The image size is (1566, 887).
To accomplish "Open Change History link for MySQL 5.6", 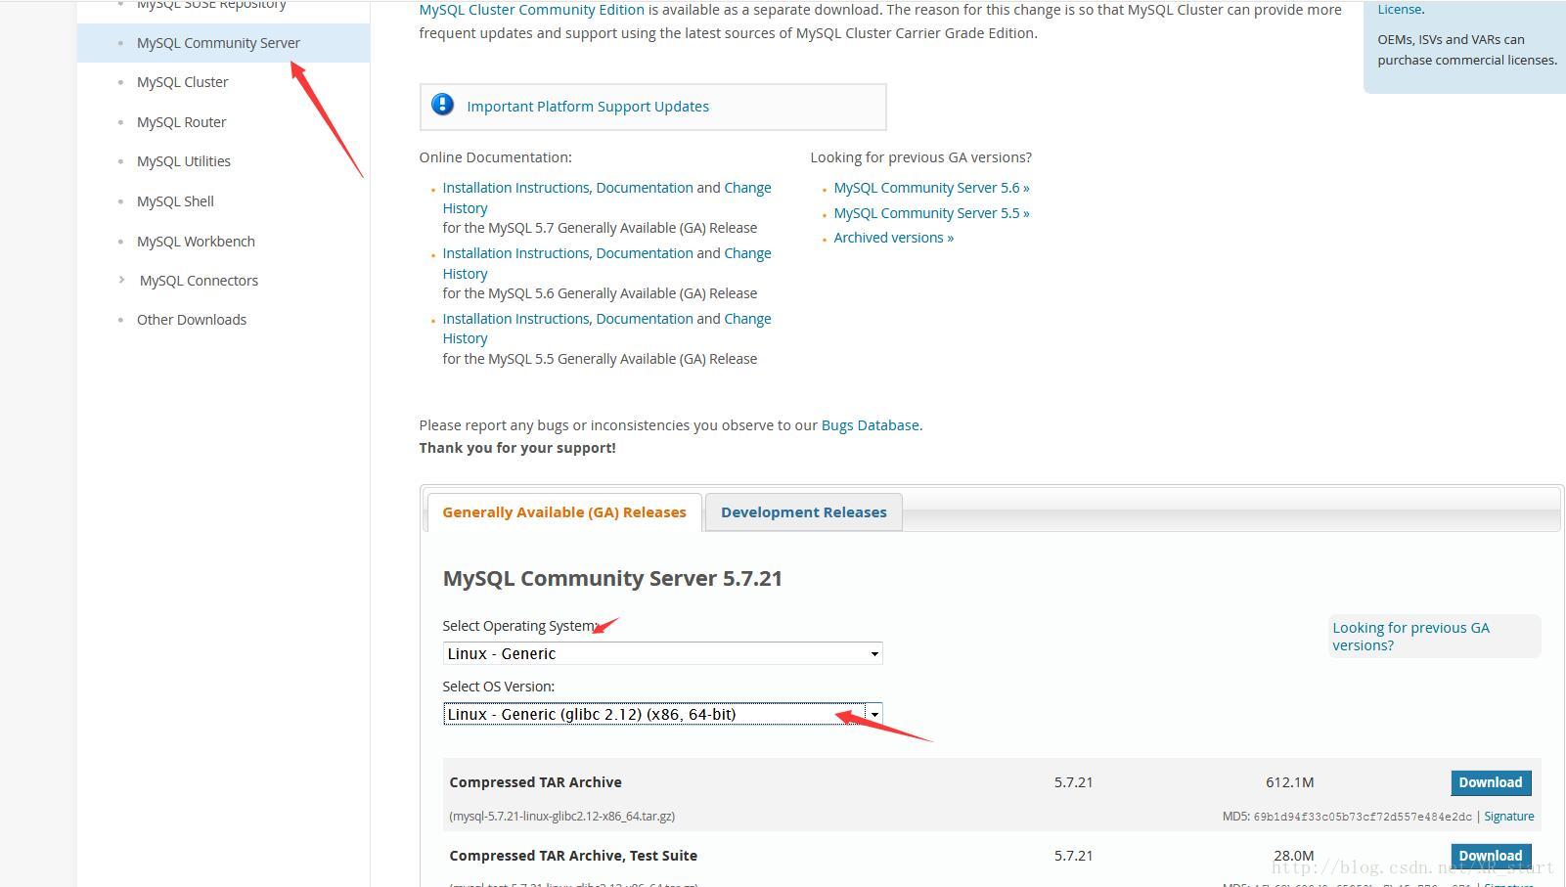I will (x=747, y=253).
